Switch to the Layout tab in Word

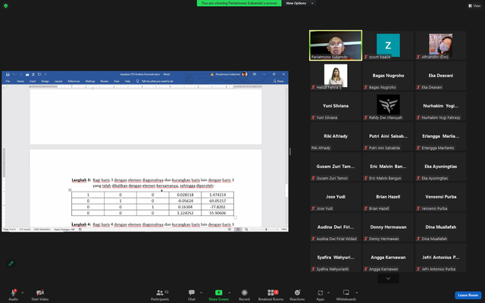click(x=58, y=81)
